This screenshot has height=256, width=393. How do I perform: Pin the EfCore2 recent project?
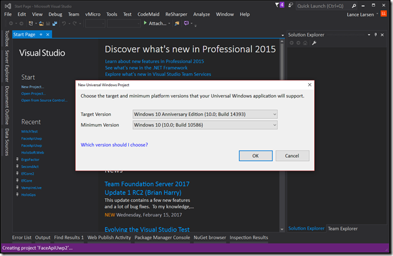(x=17, y=173)
